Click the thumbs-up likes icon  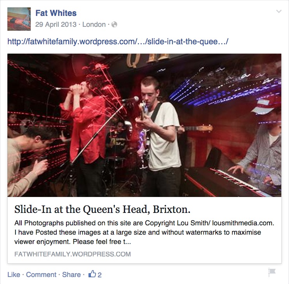(x=92, y=274)
